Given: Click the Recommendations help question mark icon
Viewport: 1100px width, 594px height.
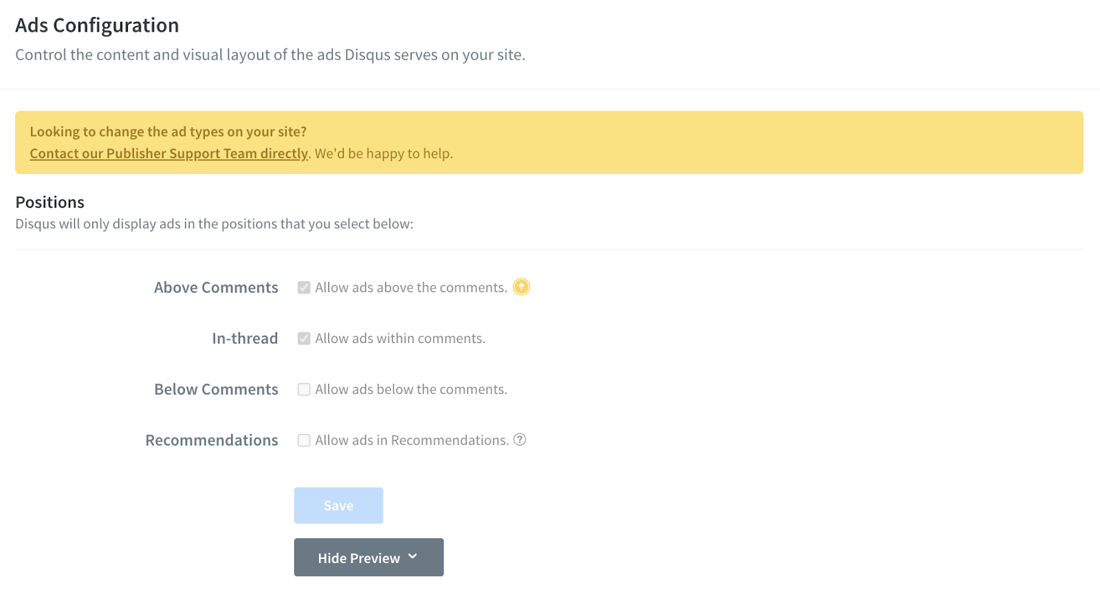Looking at the screenshot, I should tap(520, 440).
